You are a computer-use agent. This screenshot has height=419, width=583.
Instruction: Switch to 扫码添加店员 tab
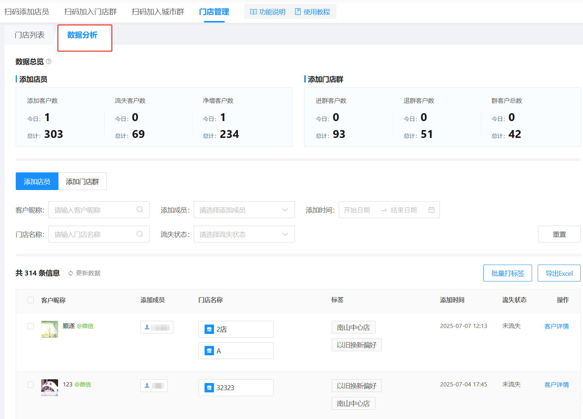point(27,12)
